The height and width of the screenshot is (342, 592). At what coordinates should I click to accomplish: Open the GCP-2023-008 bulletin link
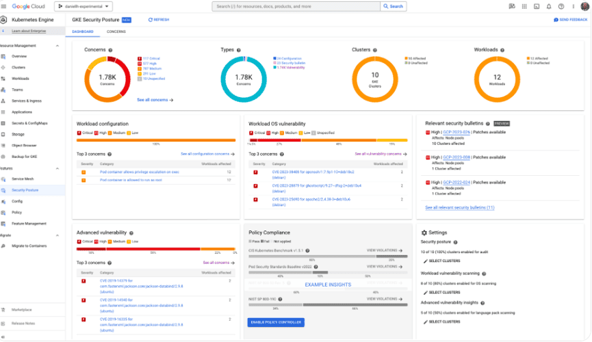click(x=456, y=157)
